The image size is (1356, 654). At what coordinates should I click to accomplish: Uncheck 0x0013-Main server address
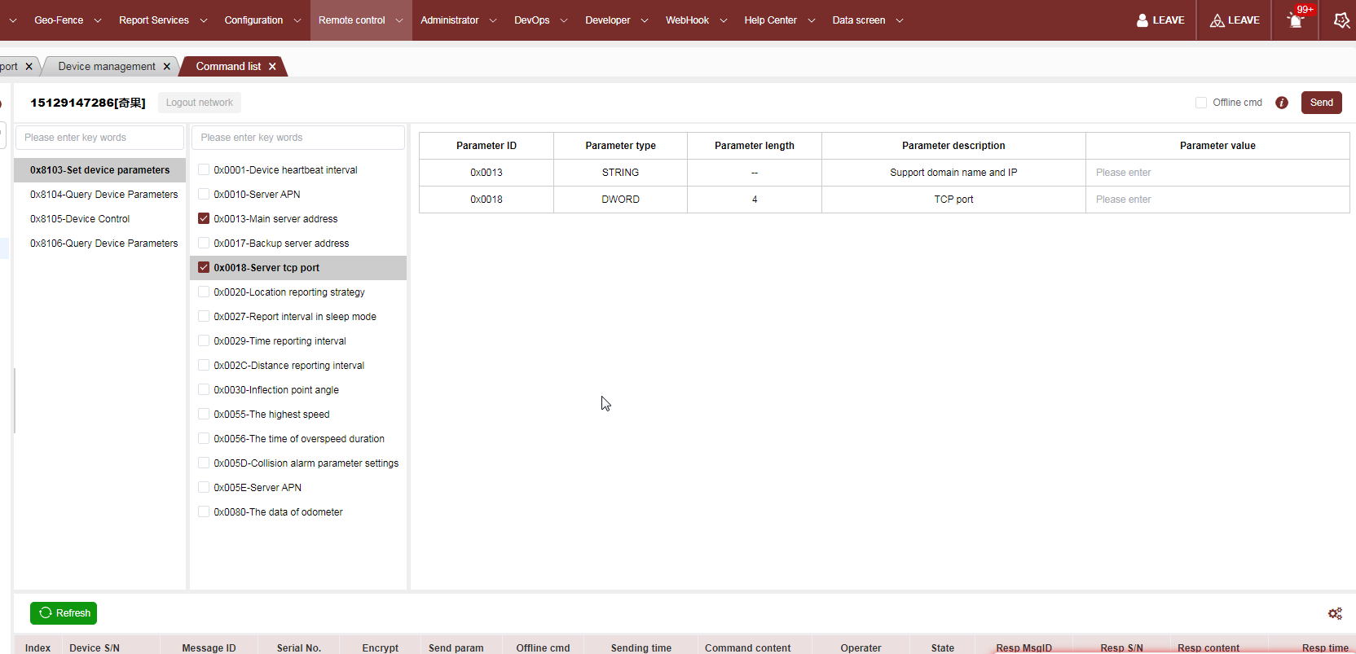(x=204, y=219)
